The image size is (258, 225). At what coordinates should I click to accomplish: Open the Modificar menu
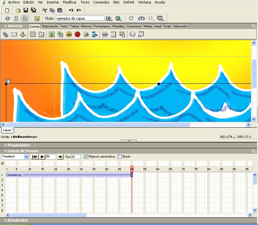pos(70,2)
